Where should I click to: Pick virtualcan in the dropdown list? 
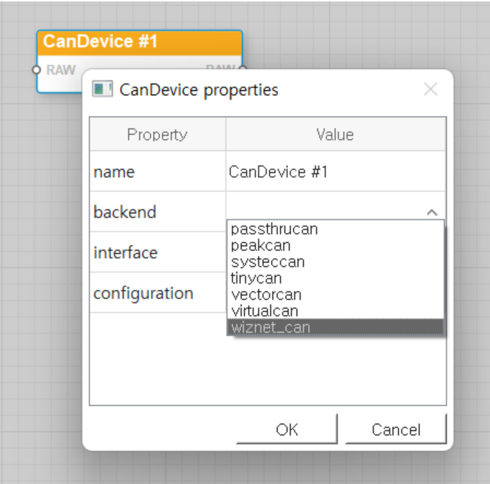pos(264,311)
